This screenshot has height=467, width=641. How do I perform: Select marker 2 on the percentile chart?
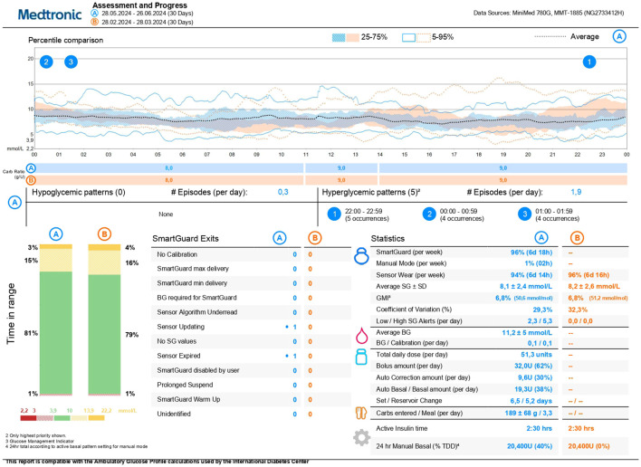coord(46,62)
